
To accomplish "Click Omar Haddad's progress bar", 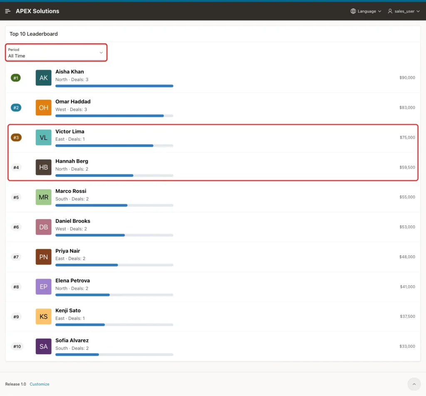I will 114,116.
